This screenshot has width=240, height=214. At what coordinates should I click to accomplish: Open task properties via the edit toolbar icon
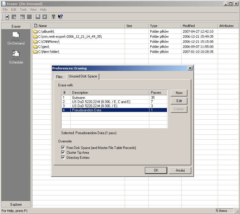click(x=14, y=17)
